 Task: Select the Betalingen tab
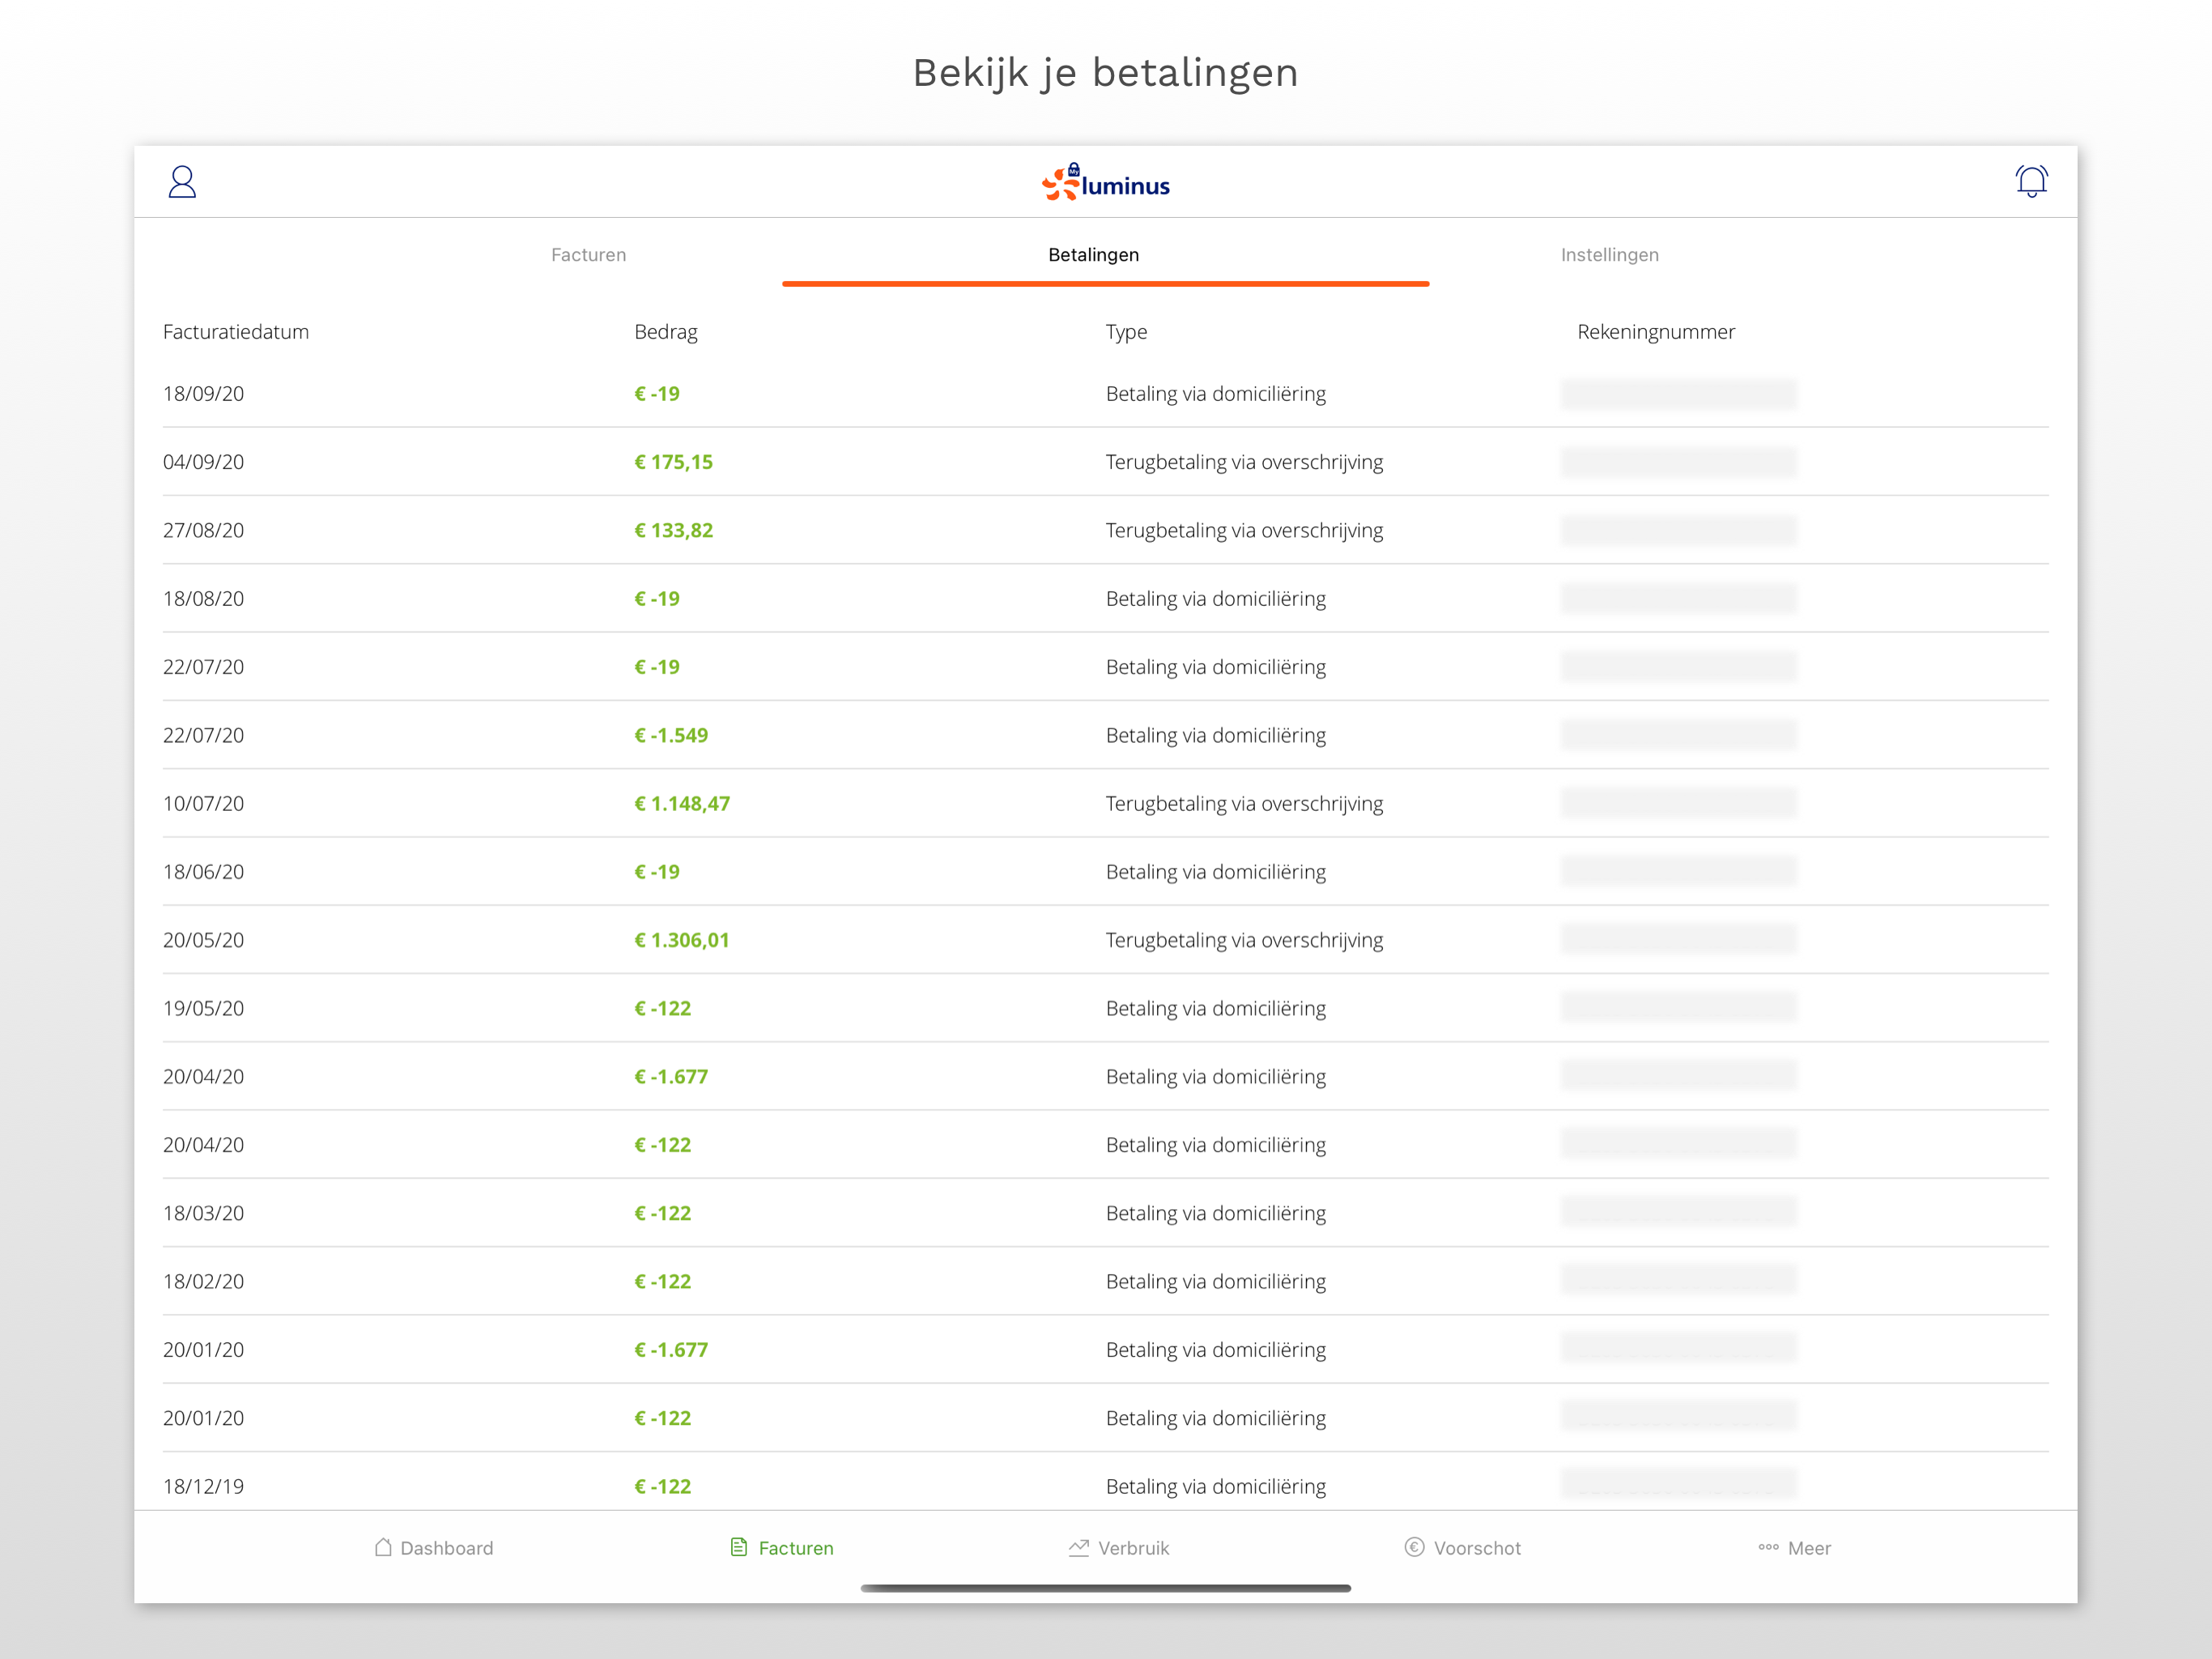[x=1093, y=255]
